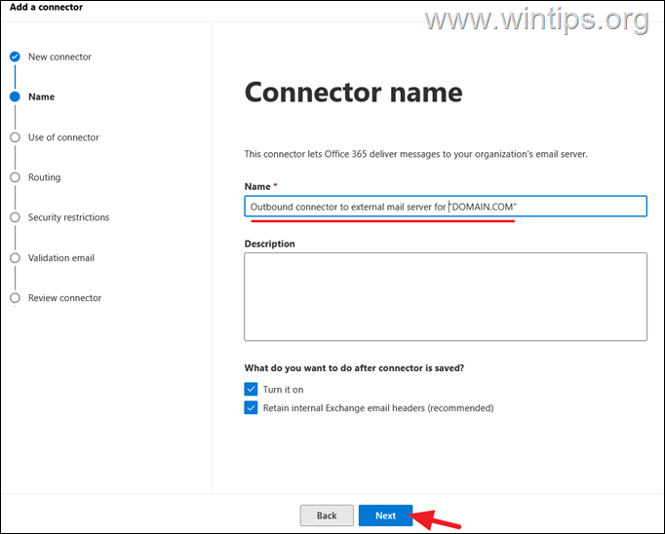
Task: Click the empty circle beside Review connector
Action: coord(15,298)
